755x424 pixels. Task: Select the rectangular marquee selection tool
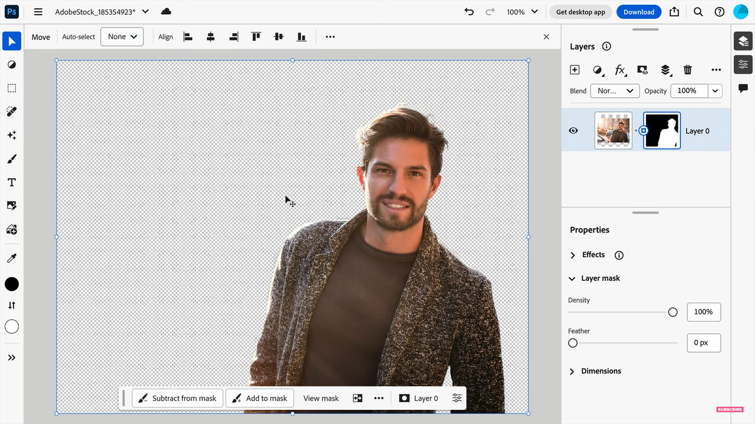(12, 88)
